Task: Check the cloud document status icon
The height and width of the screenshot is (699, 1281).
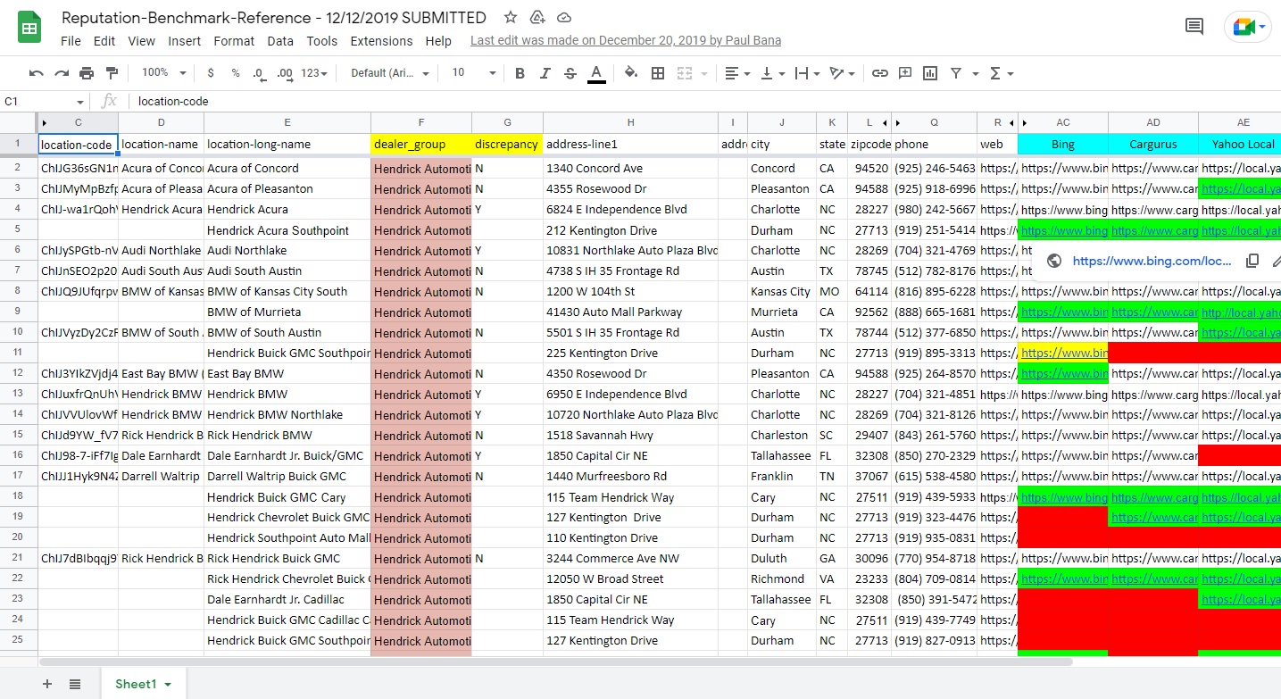Action: tap(564, 18)
